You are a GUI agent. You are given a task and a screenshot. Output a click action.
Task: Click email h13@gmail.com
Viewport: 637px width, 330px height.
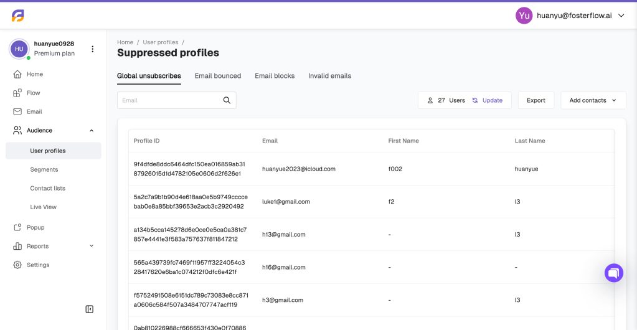(284, 235)
